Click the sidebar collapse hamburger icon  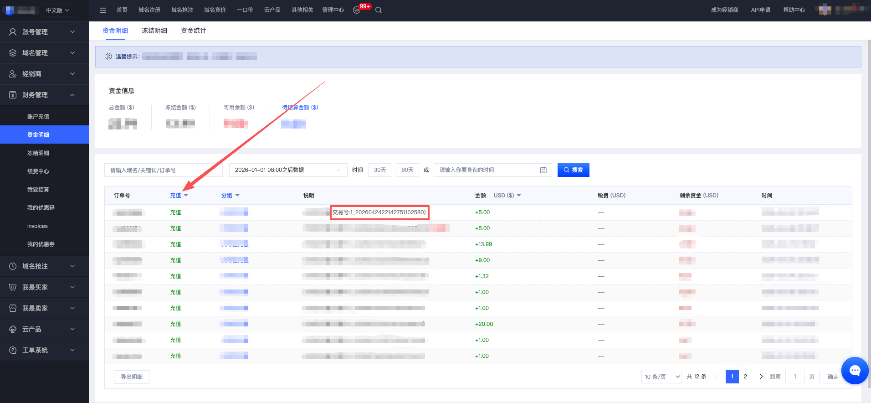(x=103, y=10)
